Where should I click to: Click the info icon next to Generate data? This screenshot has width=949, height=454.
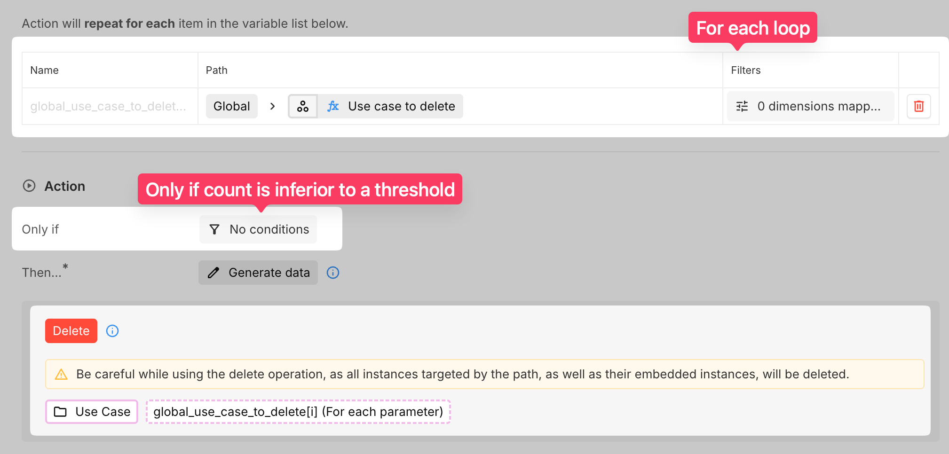(x=333, y=273)
